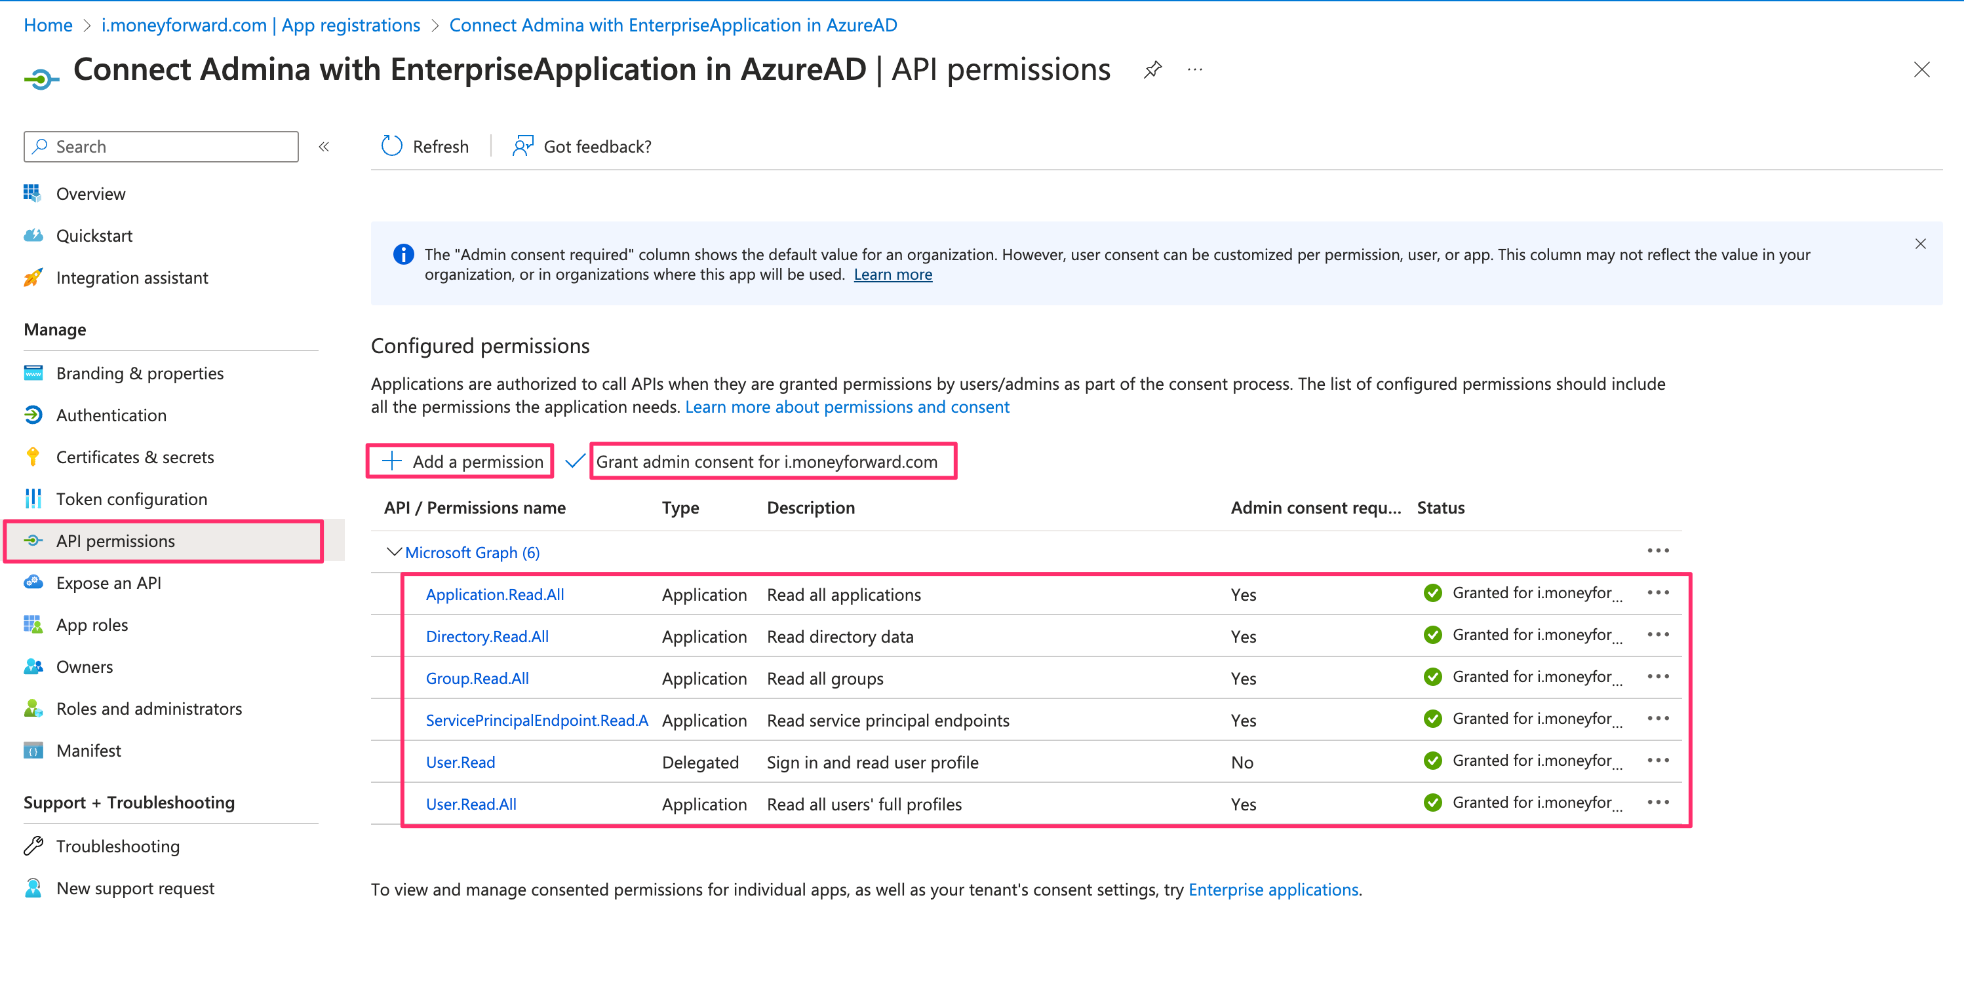Click the Enterprise applications link
Image resolution: width=1964 pixels, height=984 pixels.
[1272, 890]
